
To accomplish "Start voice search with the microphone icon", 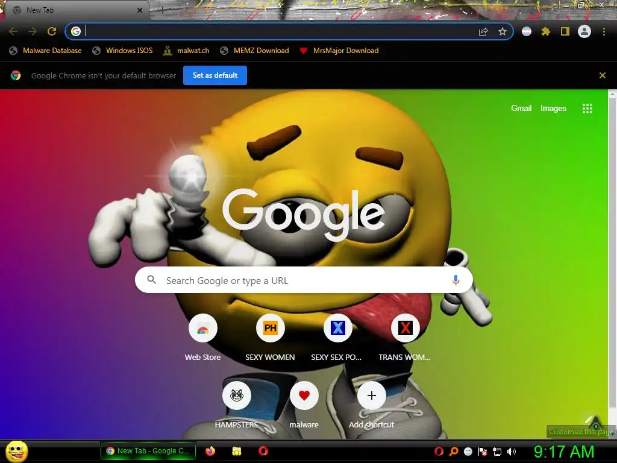I will [x=456, y=280].
